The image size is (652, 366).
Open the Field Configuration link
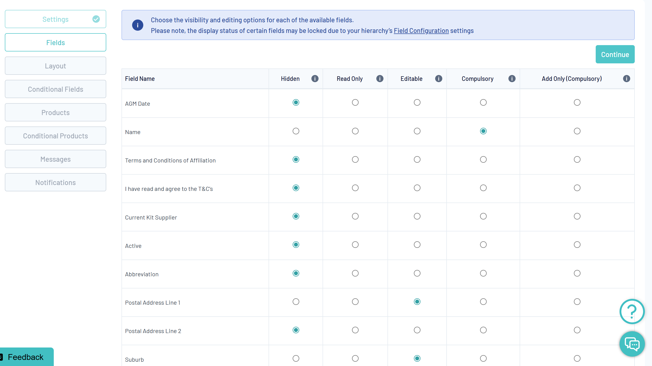pos(421,31)
